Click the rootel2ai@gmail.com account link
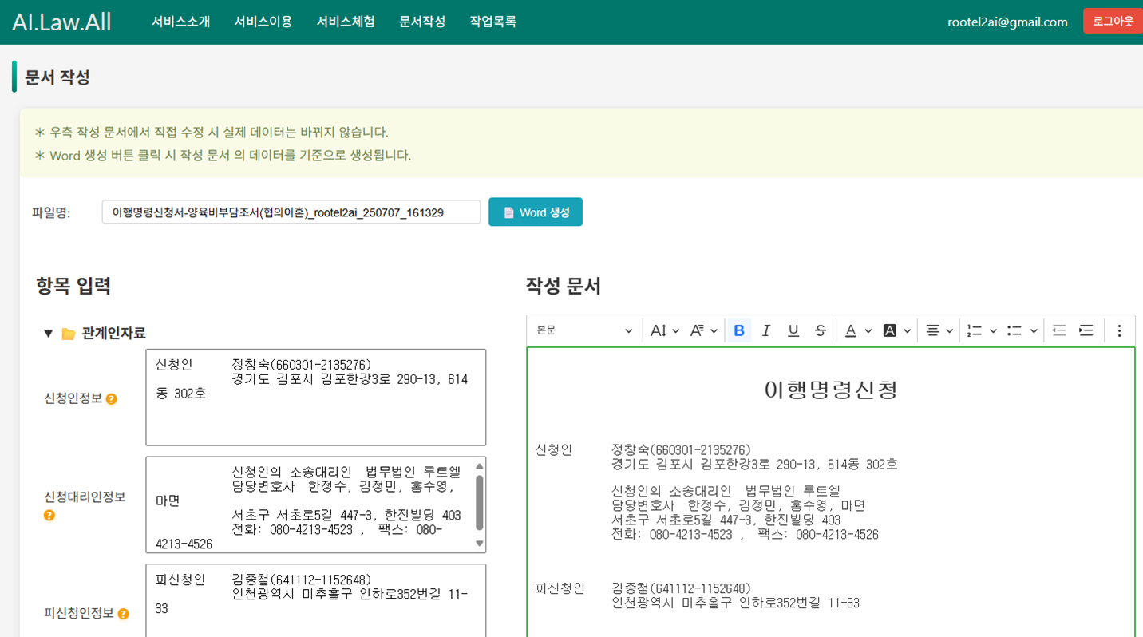 [1007, 22]
